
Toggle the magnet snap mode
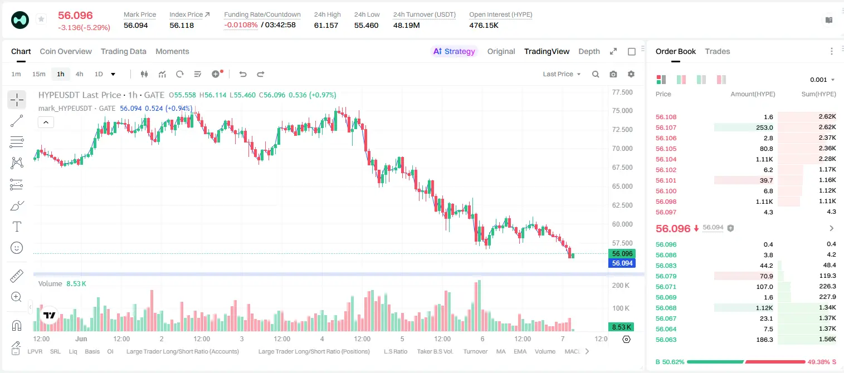(x=17, y=325)
